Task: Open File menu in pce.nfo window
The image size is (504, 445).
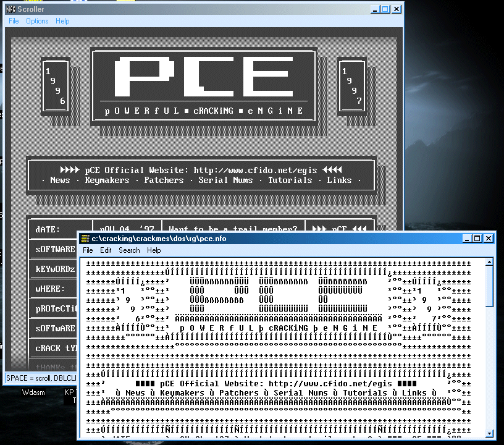Action: tap(88, 250)
